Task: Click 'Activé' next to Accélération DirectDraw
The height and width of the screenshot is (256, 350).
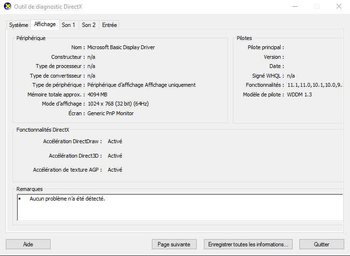Action: (x=115, y=141)
